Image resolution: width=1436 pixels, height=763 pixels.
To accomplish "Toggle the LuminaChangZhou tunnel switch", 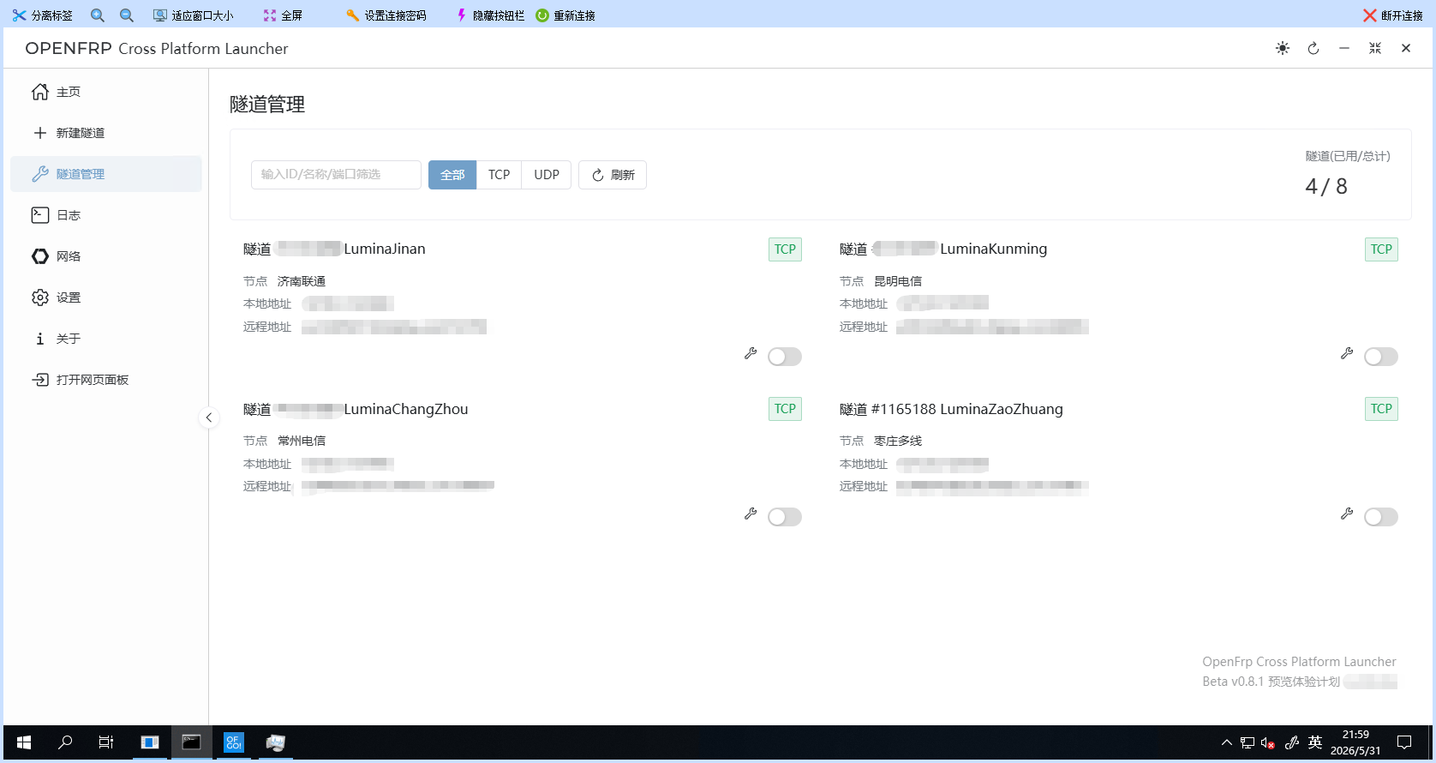I will 785,517.
